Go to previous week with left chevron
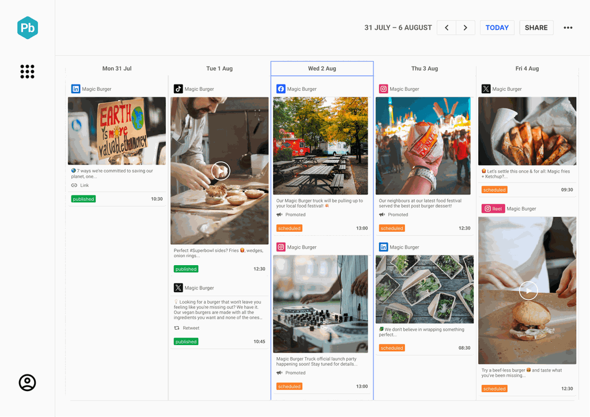The height and width of the screenshot is (417, 590). point(447,28)
